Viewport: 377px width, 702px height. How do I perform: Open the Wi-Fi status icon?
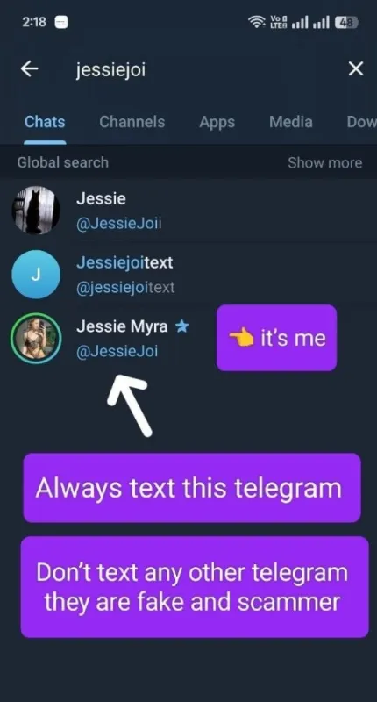tap(257, 21)
